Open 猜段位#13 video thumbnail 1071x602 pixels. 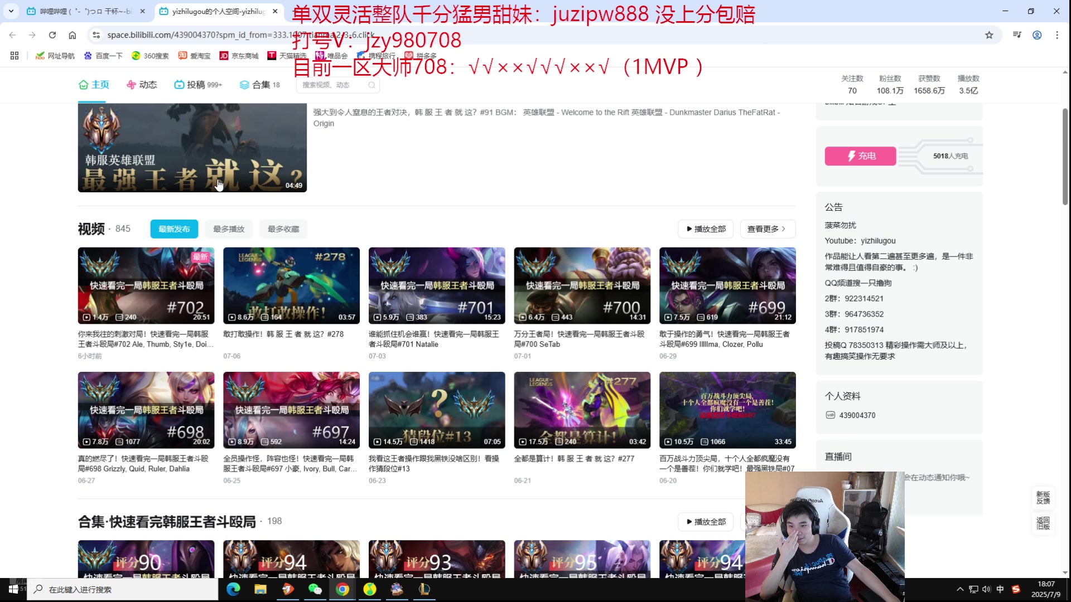click(x=437, y=410)
